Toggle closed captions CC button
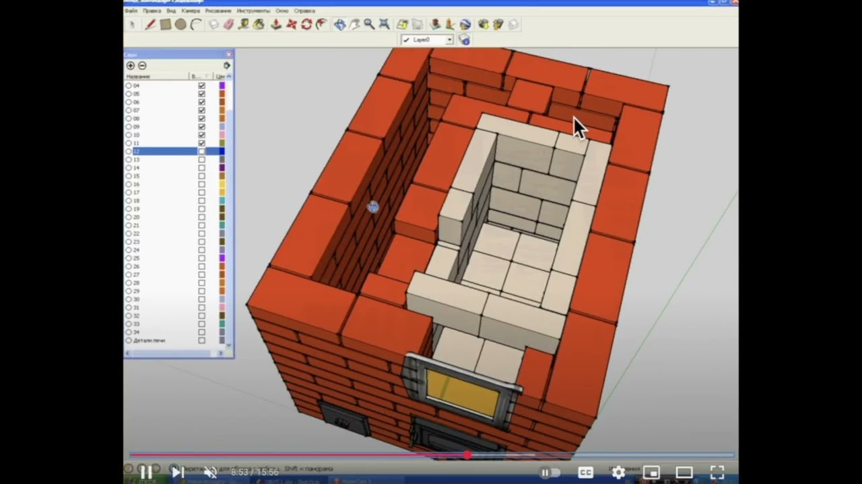This screenshot has width=862, height=484. tap(585, 473)
